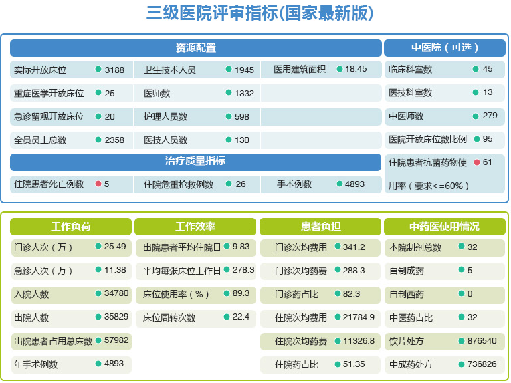Click the green dot beside 中医师数

(x=476, y=116)
